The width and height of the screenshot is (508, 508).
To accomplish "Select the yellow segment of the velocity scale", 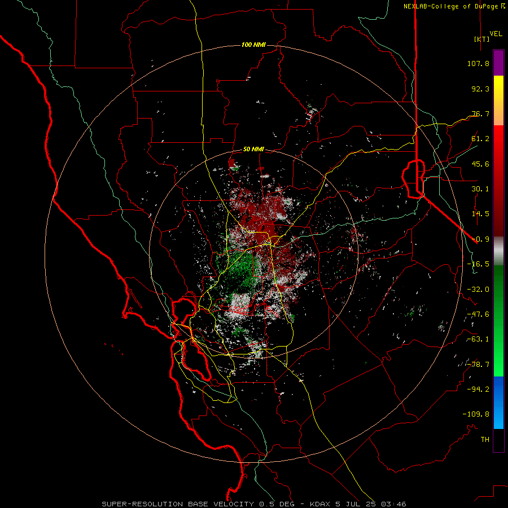I will pyautogui.click(x=498, y=100).
